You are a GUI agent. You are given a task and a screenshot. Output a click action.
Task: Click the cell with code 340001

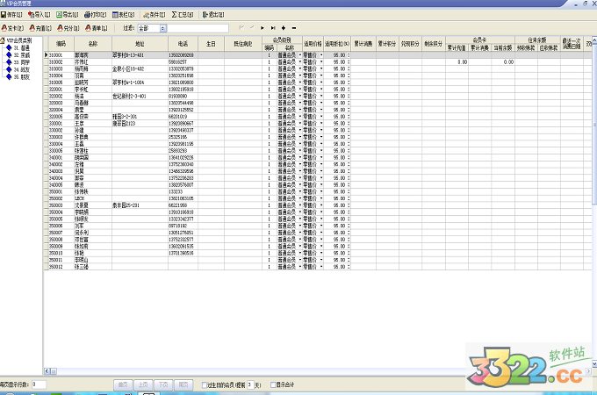pos(61,157)
